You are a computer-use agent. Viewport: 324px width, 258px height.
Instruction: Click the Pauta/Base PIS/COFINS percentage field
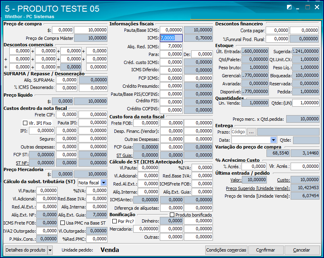point(171,94)
